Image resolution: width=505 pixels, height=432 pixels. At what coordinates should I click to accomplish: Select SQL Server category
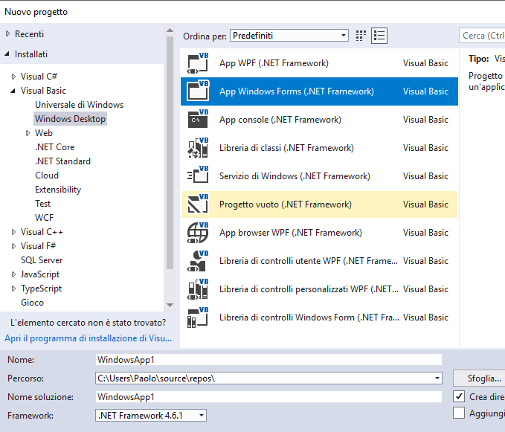click(42, 260)
